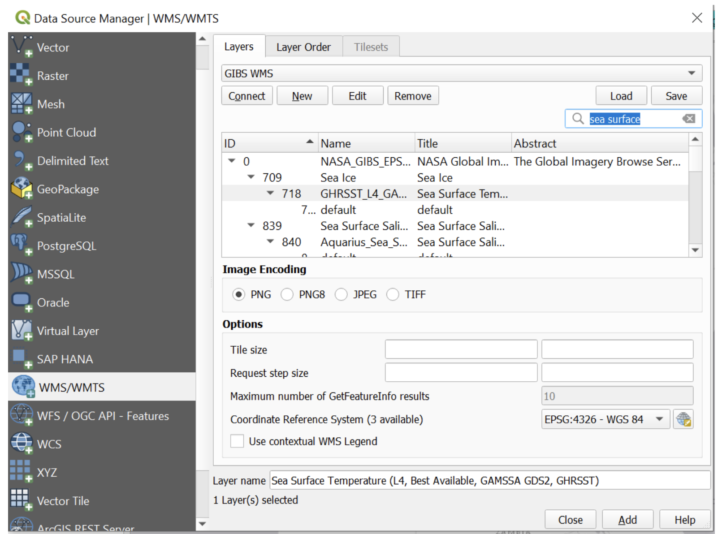Focus the sea surface search box

click(633, 119)
